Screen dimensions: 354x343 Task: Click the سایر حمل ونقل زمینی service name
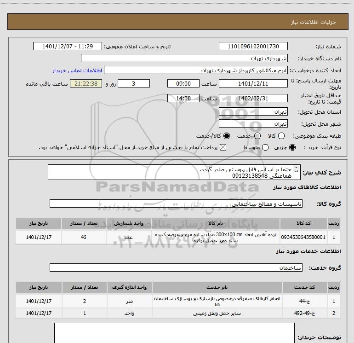coord(217,313)
